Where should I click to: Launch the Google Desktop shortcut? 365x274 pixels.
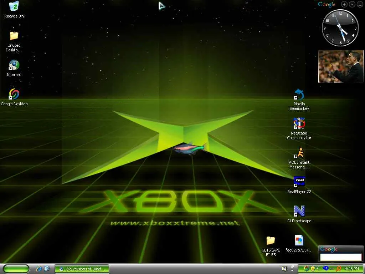click(14, 98)
